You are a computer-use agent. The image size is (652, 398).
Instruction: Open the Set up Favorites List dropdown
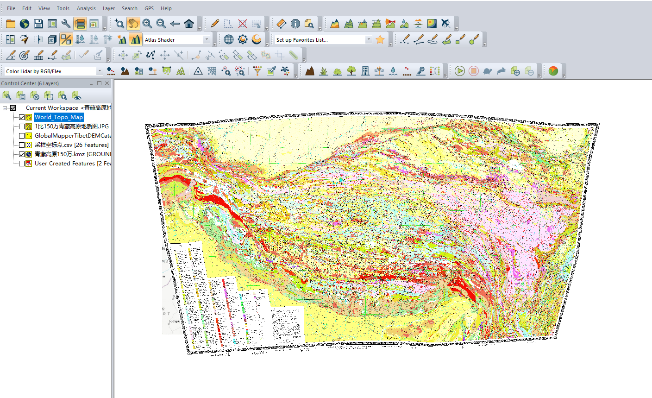(369, 40)
